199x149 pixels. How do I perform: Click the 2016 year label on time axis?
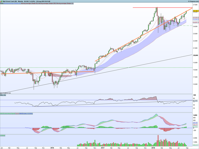point(52,148)
